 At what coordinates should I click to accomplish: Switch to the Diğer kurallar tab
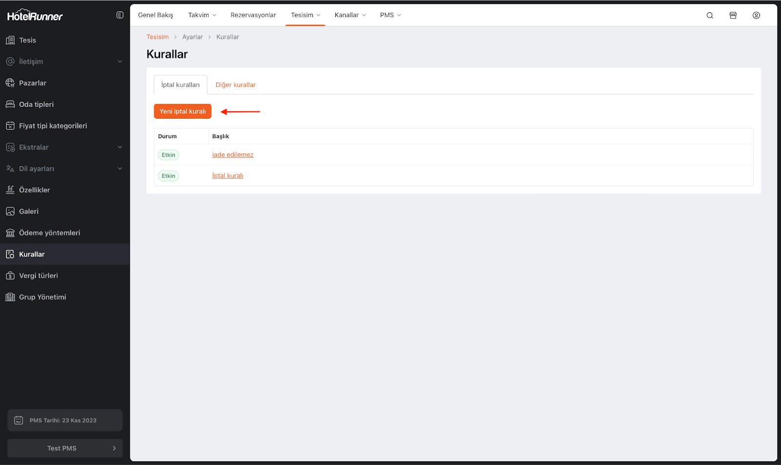[235, 85]
